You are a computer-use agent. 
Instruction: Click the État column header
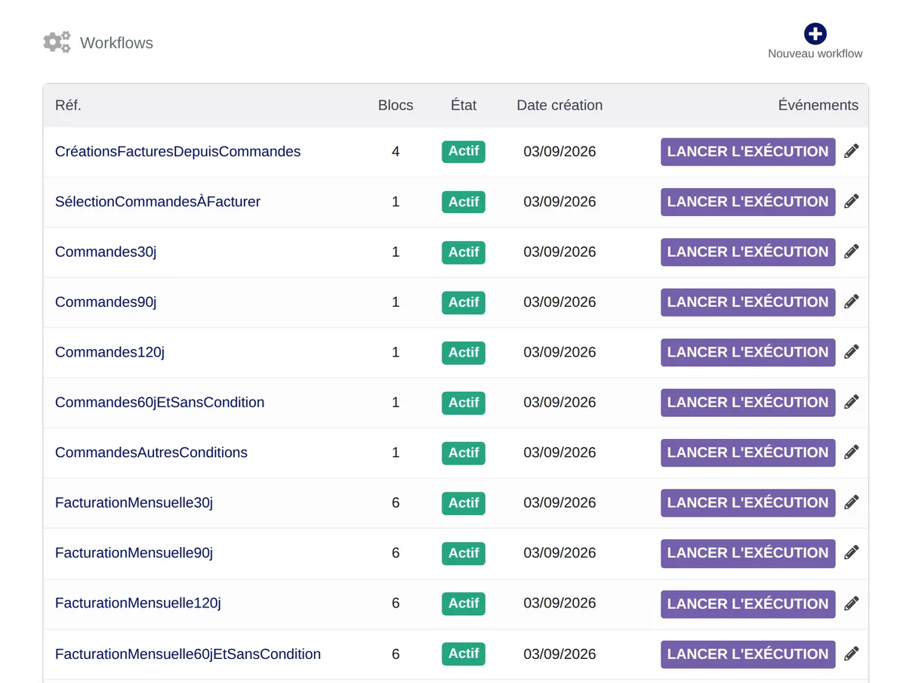coord(464,105)
